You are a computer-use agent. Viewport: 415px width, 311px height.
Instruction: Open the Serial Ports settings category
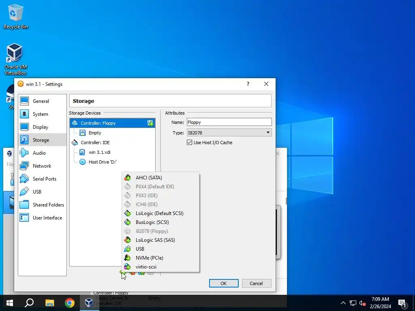coord(42,179)
